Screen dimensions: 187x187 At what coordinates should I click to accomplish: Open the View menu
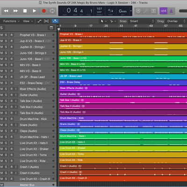pos(28,21)
